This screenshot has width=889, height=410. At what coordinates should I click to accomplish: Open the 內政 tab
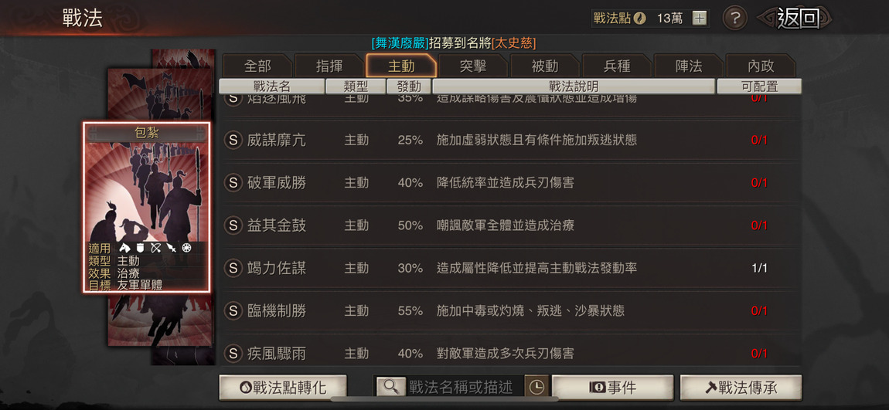(x=761, y=66)
